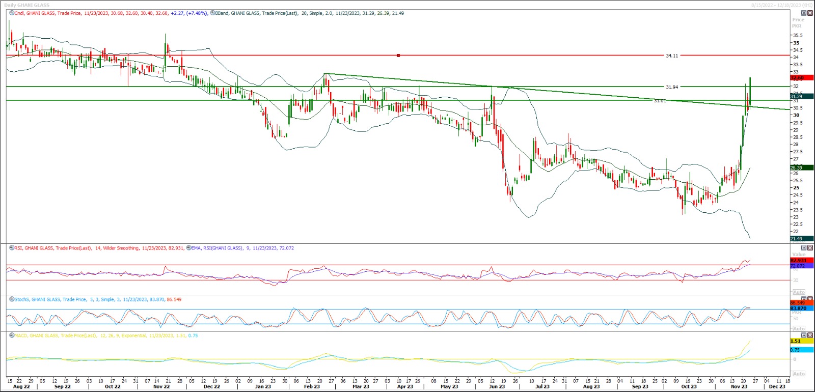Click the clock icon beside BBand legend

pos(212,13)
